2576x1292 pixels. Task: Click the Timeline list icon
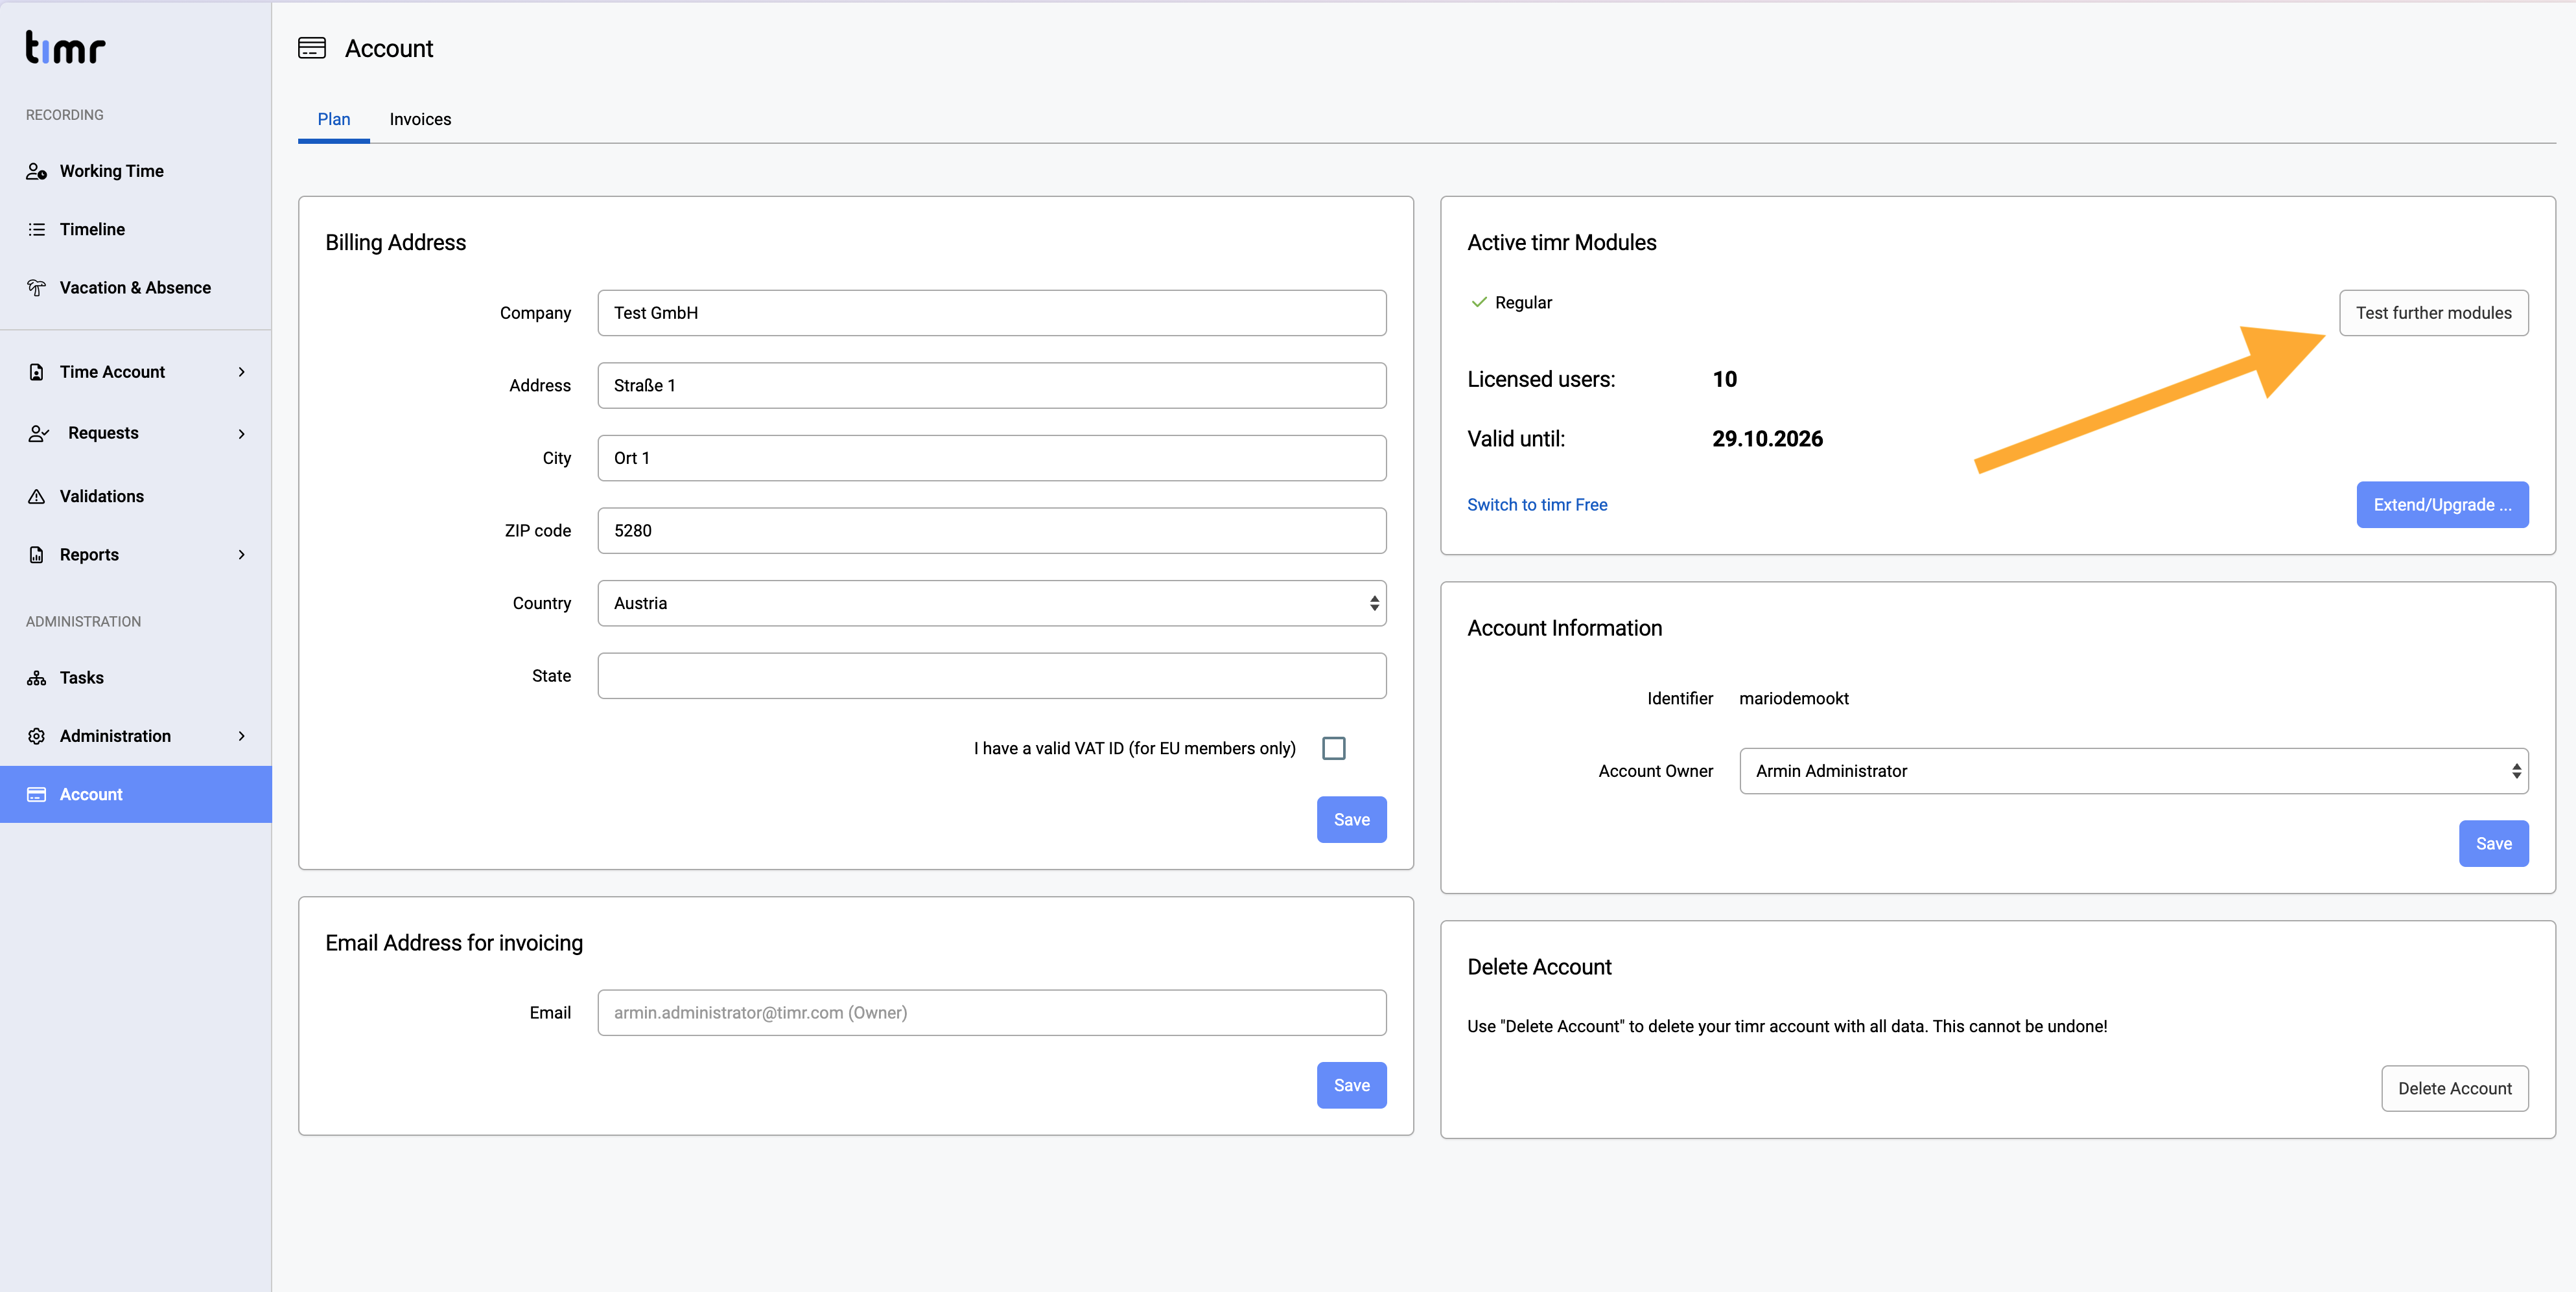point(36,229)
